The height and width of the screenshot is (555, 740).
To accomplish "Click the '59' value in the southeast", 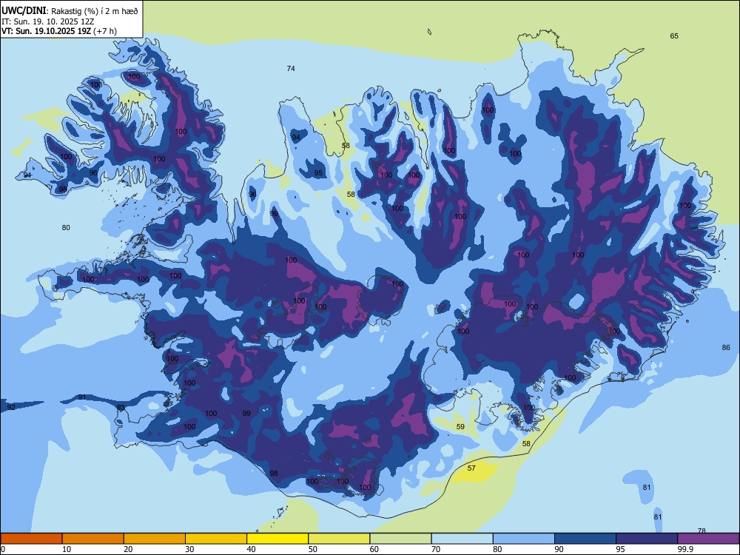I will pos(460,427).
